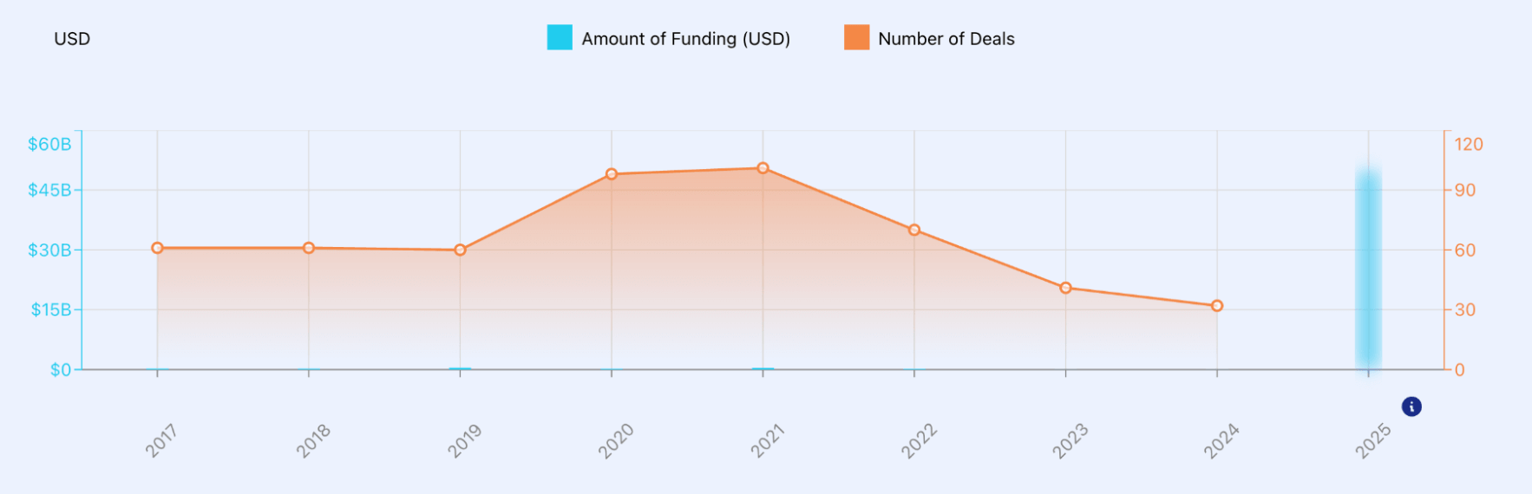Image resolution: width=1532 pixels, height=494 pixels.
Task: Select the 2023 deals data point
Action: click(x=1065, y=288)
